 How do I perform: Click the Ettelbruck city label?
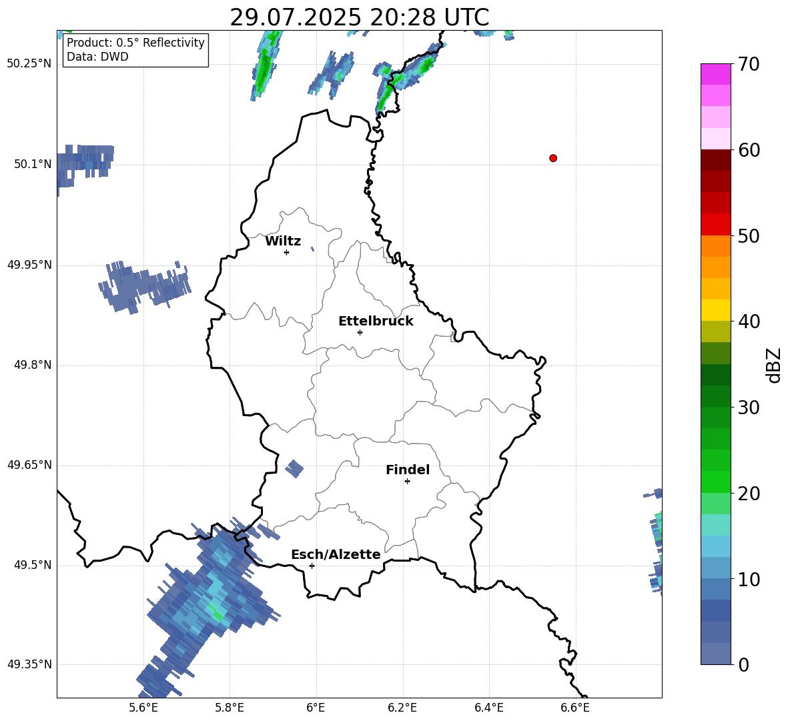pyautogui.click(x=376, y=321)
